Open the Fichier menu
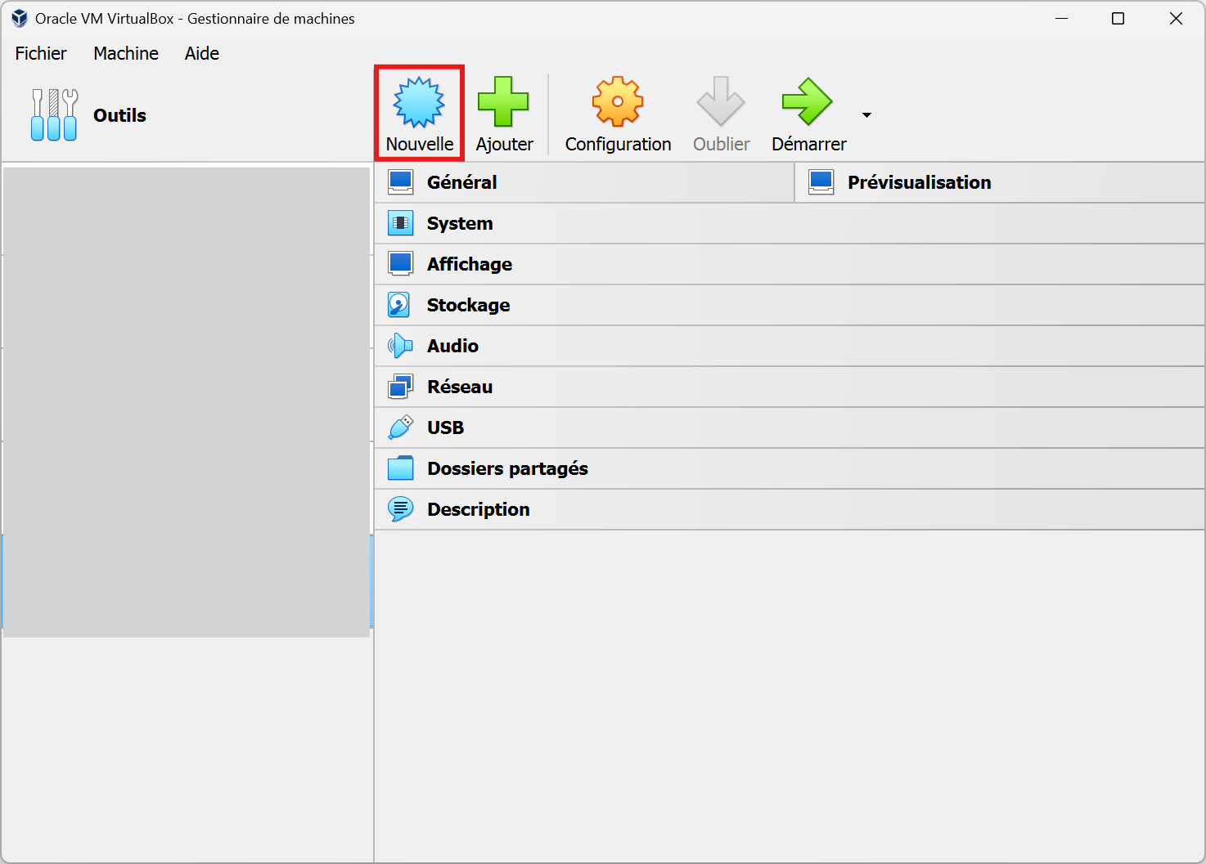The width and height of the screenshot is (1206, 864). tap(41, 53)
